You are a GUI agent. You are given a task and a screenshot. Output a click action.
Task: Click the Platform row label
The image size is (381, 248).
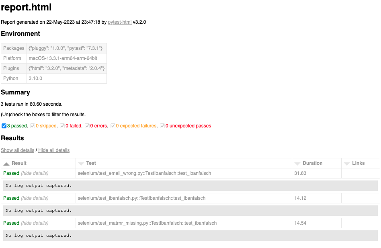click(14, 58)
